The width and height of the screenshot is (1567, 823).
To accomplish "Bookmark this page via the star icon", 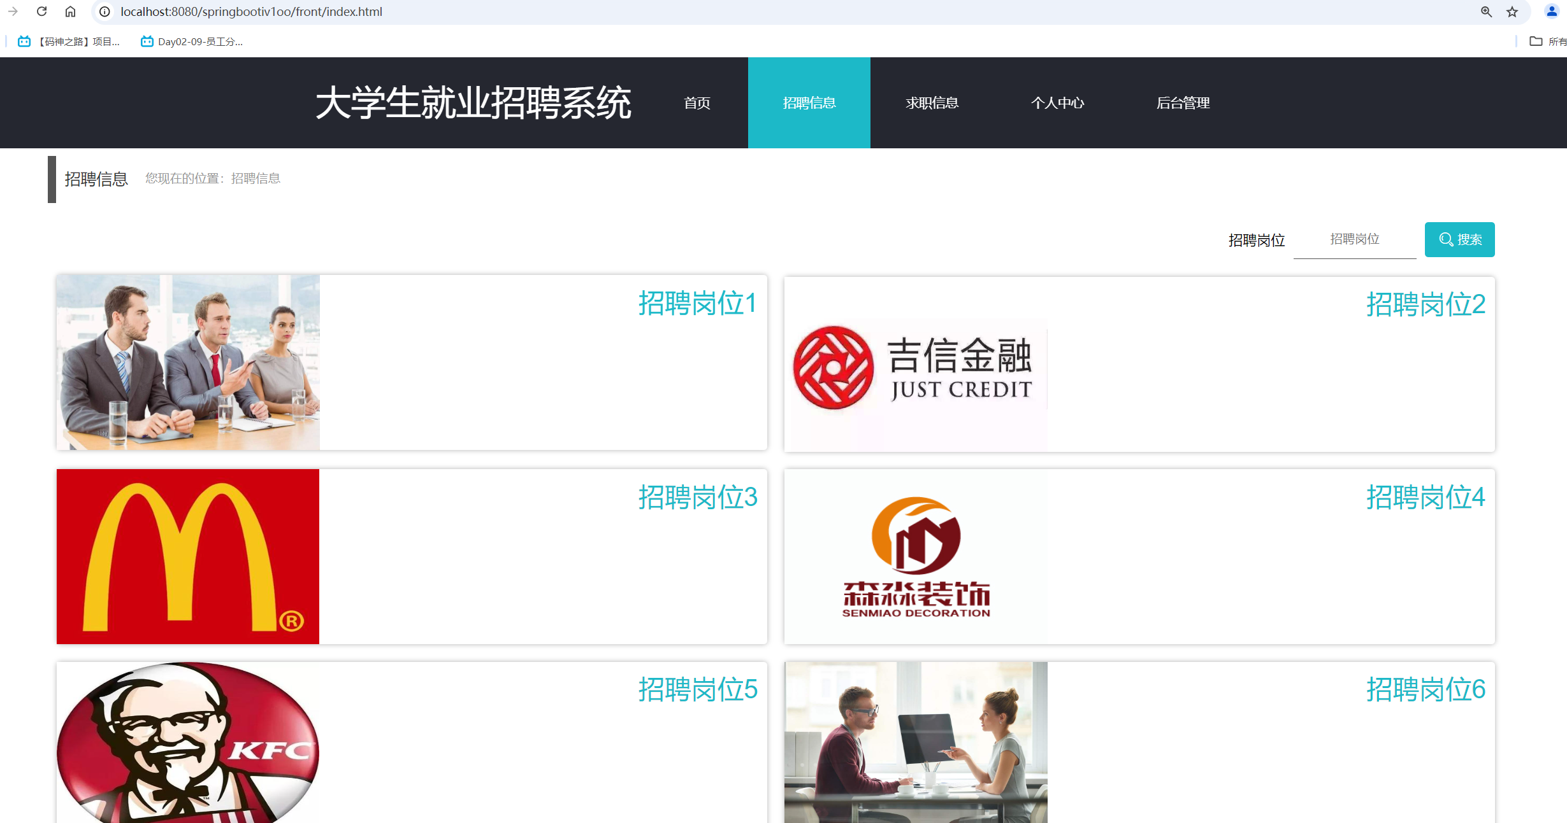I will point(1512,11).
